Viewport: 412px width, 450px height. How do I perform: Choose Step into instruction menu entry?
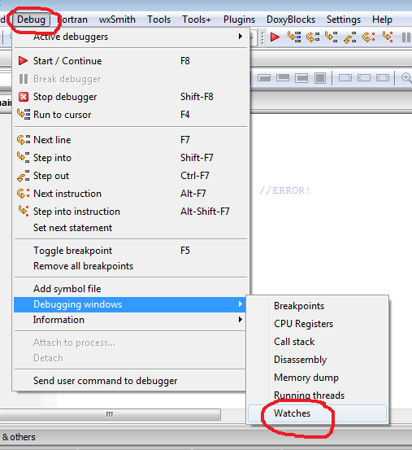point(131,212)
